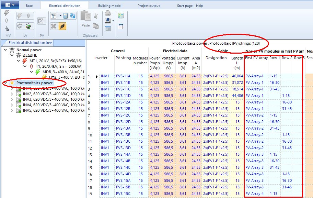The width and height of the screenshot is (313, 198).
Task: Open the Base ribbon tab
Action: click(x=30, y=5)
